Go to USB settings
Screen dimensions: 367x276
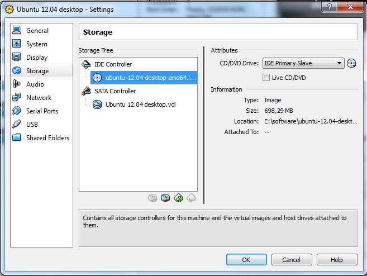pyautogui.click(x=41, y=124)
